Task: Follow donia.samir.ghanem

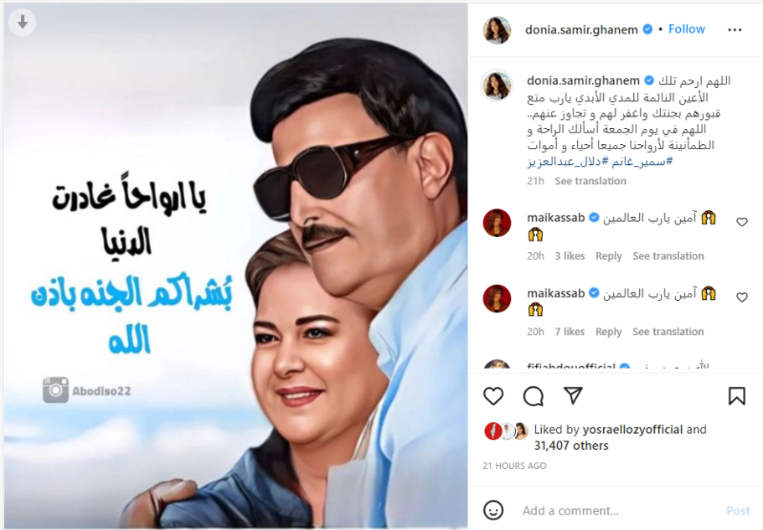Action: [x=686, y=30]
